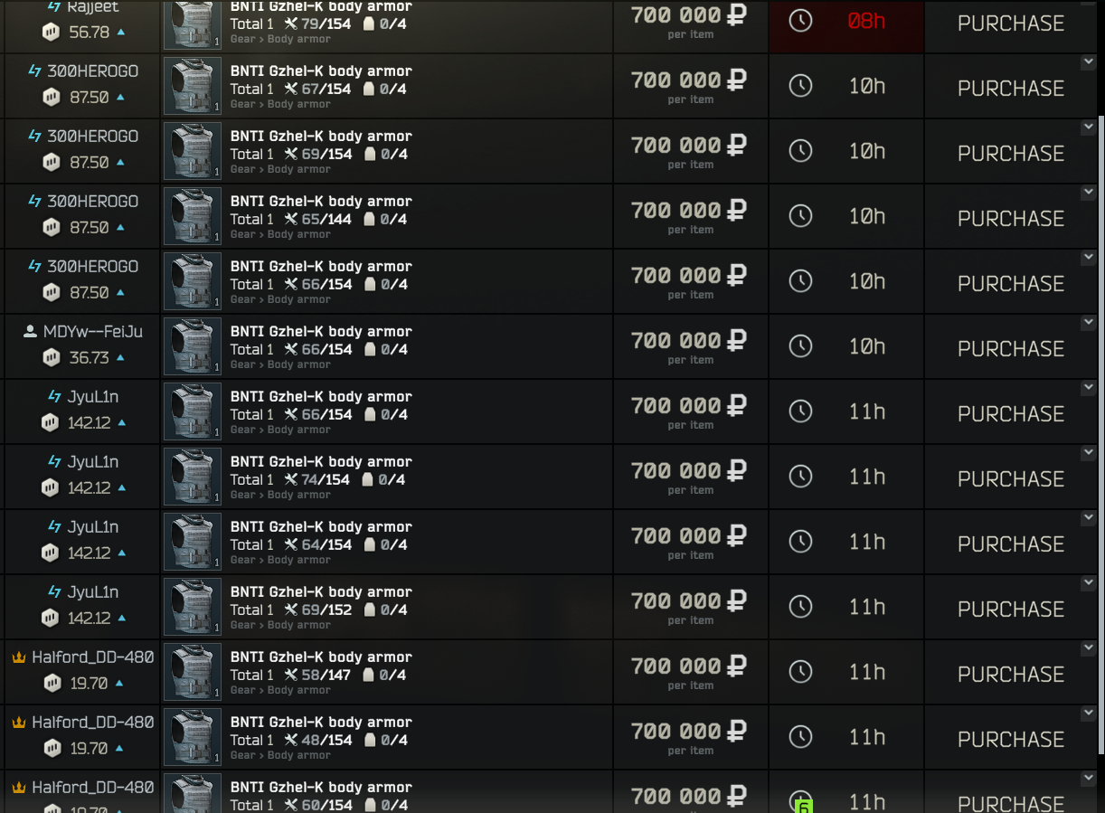Image resolution: width=1105 pixels, height=813 pixels.
Task: Click the ruble symbol on MDYw--FeiJu's price
Action: (737, 340)
